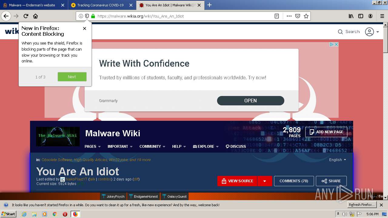Open Windows Media Player taskbar icon
388x218 pixels.
click(45, 214)
